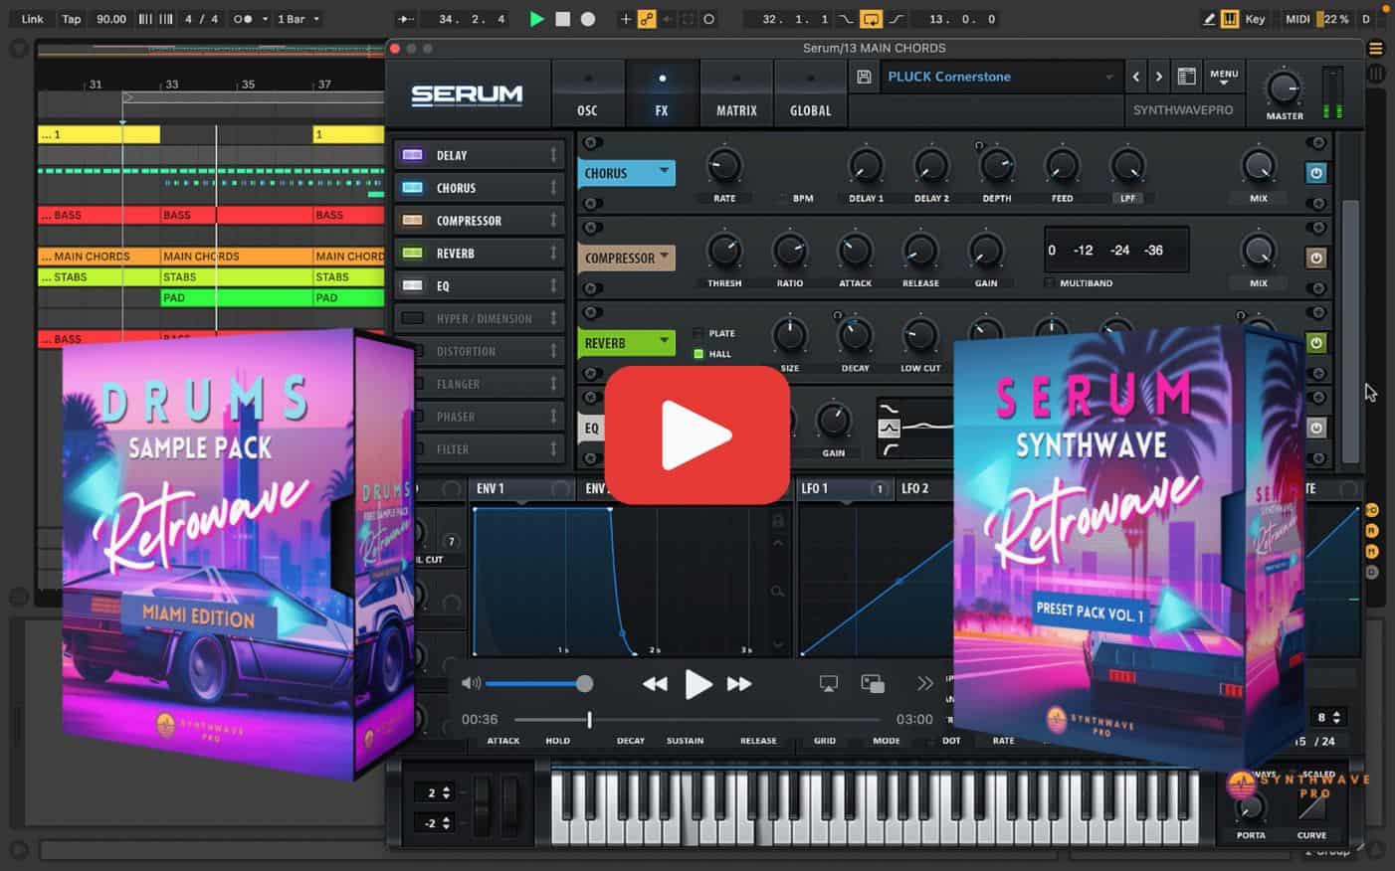Screen dimensions: 1395x871
Task: Open the 1 Bar quantization dropdown
Action: point(299,19)
